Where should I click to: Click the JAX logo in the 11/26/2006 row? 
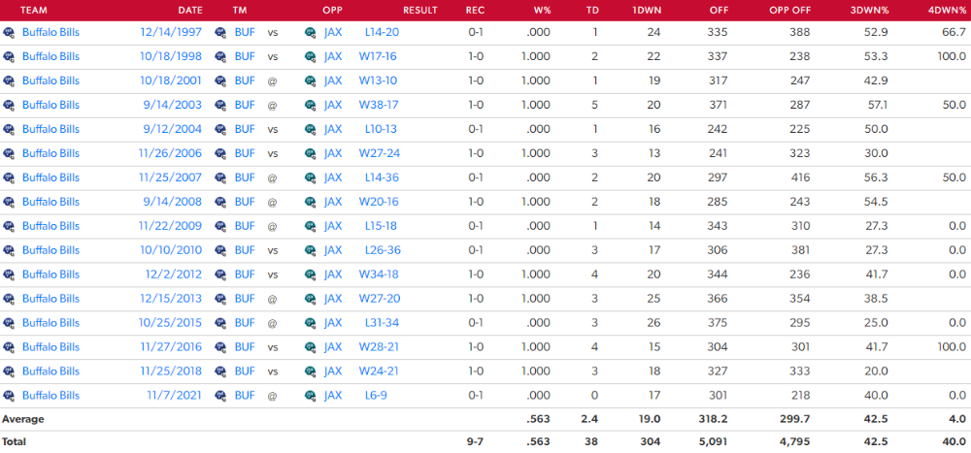(x=311, y=153)
